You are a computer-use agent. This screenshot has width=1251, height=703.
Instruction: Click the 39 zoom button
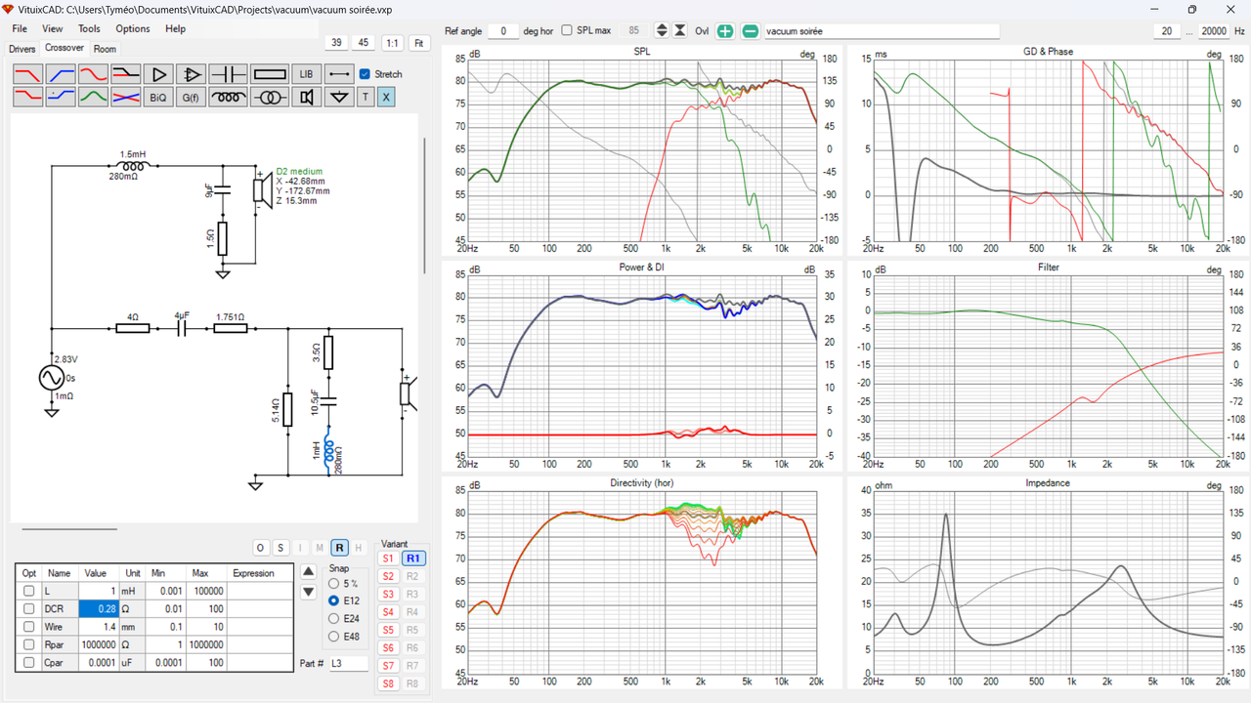[x=336, y=43]
